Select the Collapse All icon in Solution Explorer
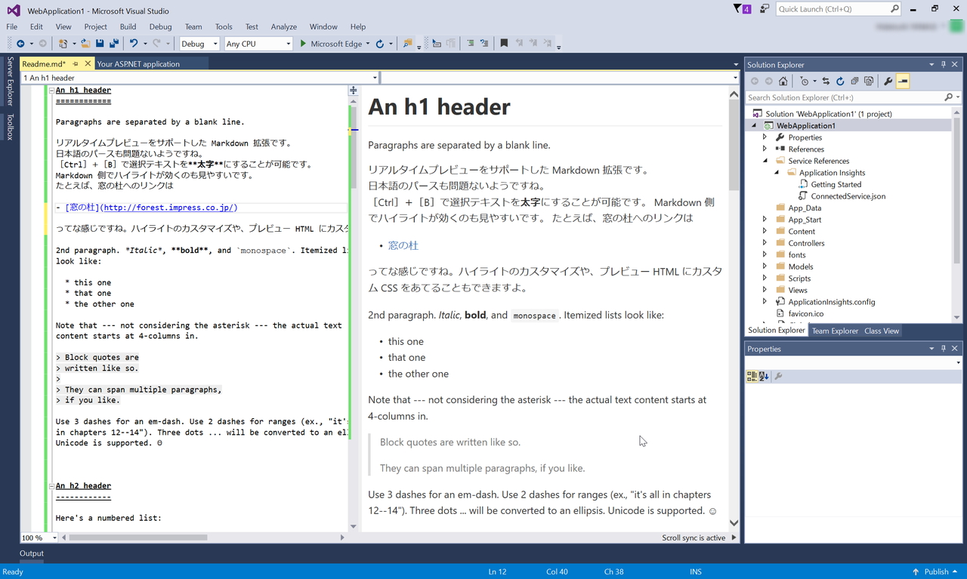The height and width of the screenshot is (579, 967). (x=854, y=81)
